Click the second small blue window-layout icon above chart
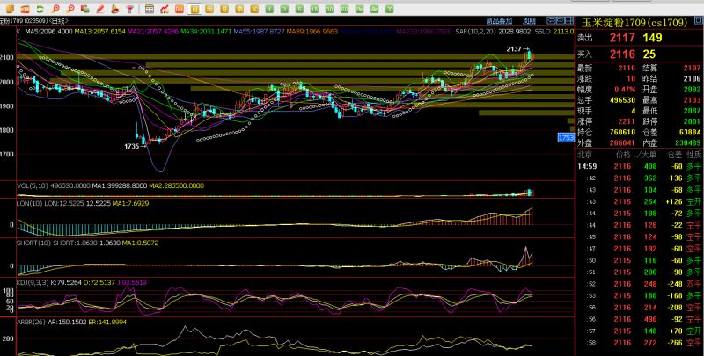The width and height of the screenshot is (704, 356). pyautogui.click(x=560, y=20)
